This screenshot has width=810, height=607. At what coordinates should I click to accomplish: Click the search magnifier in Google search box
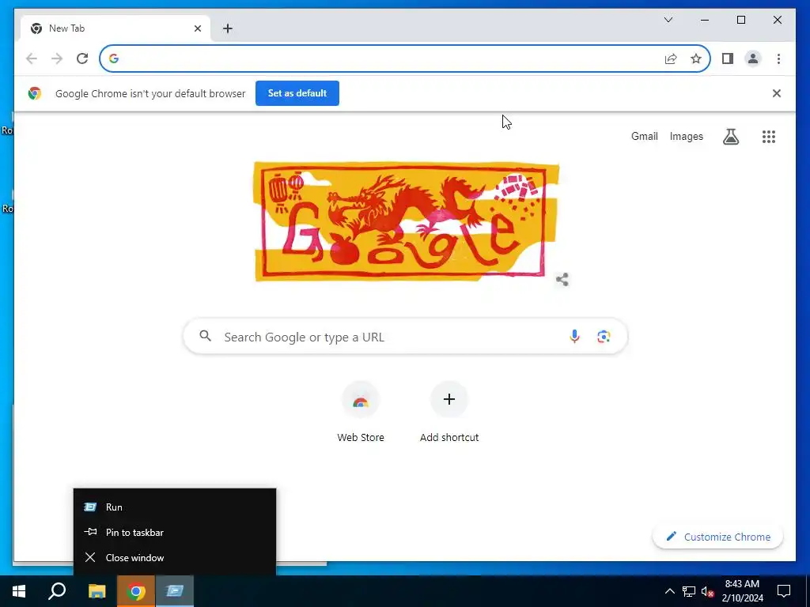pyautogui.click(x=205, y=337)
